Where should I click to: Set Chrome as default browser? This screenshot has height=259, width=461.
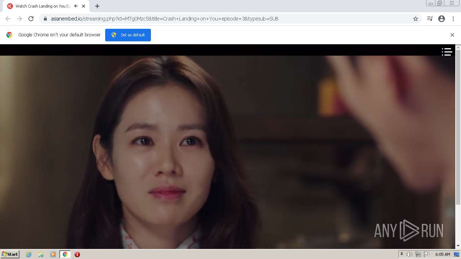tap(128, 35)
